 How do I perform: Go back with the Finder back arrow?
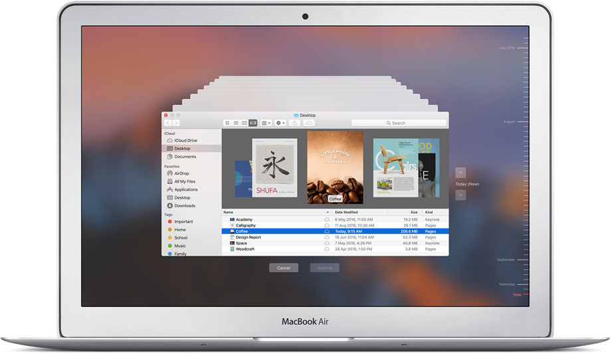(167, 123)
